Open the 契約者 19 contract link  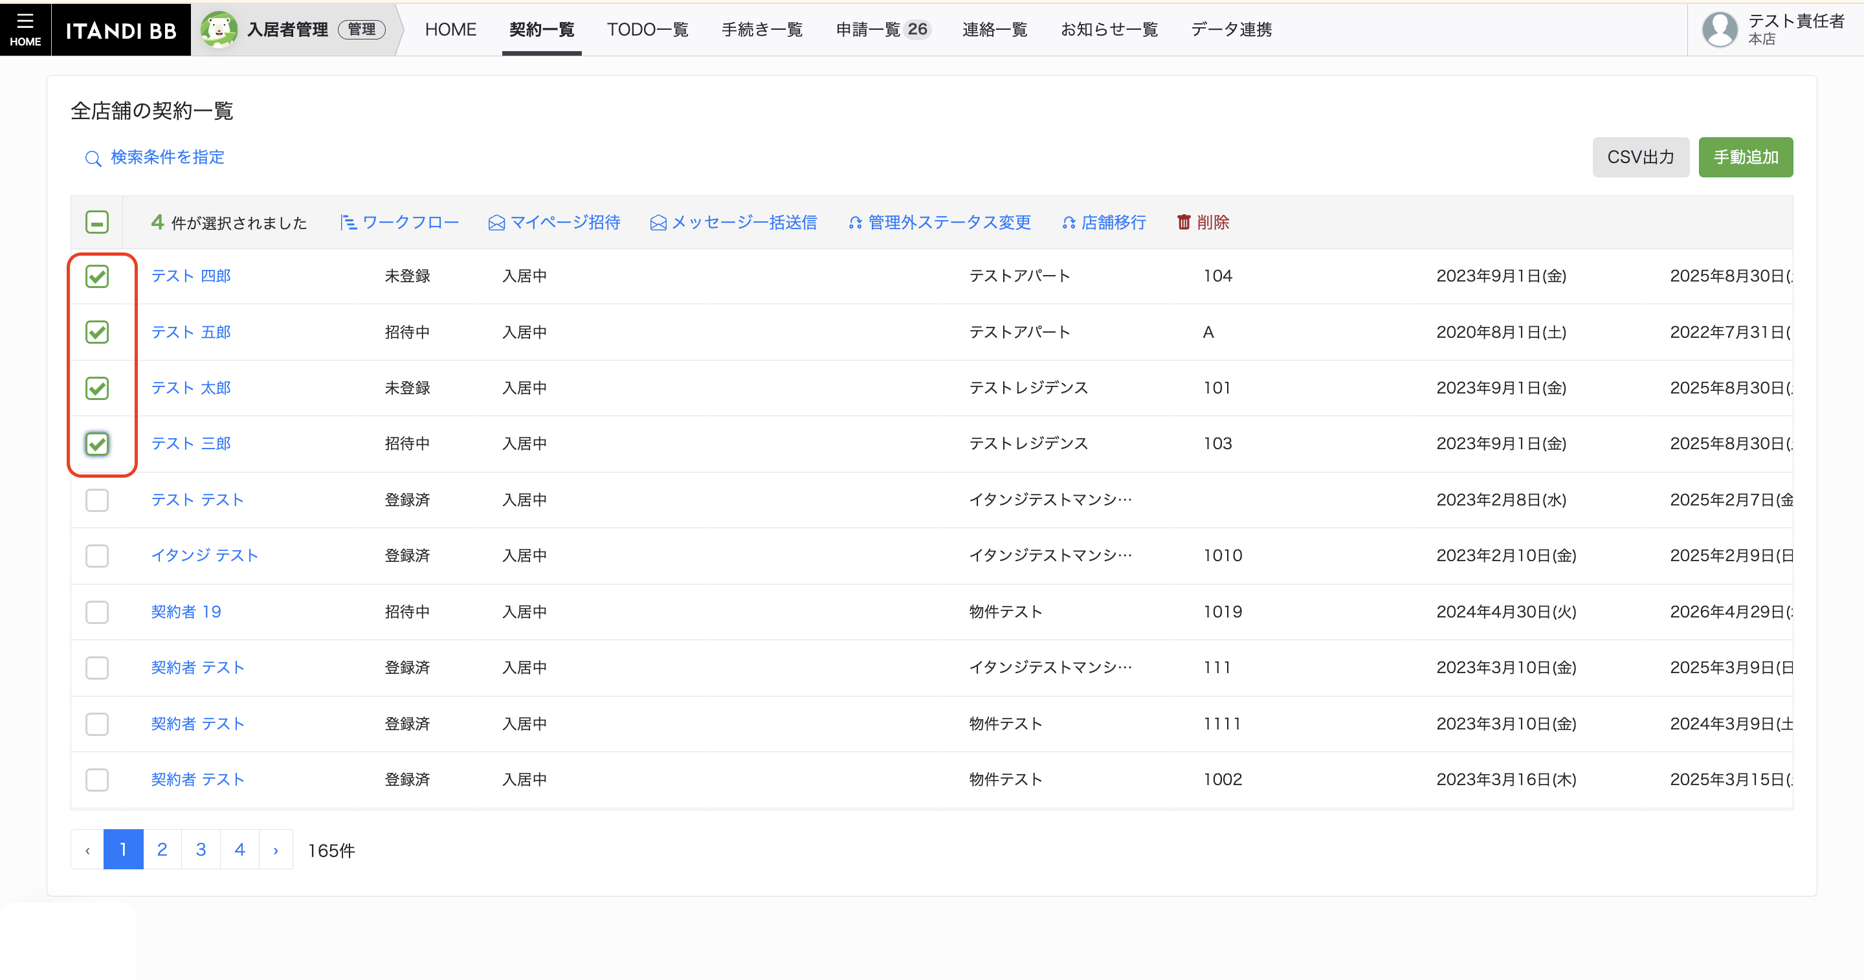click(186, 612)
